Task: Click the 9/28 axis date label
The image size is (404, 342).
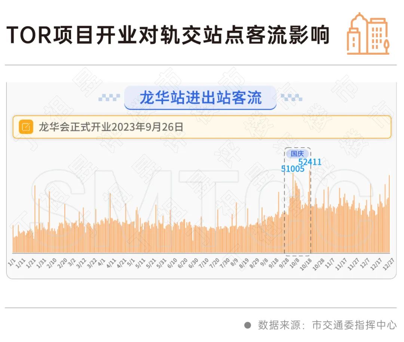Action: click(284, 263)
